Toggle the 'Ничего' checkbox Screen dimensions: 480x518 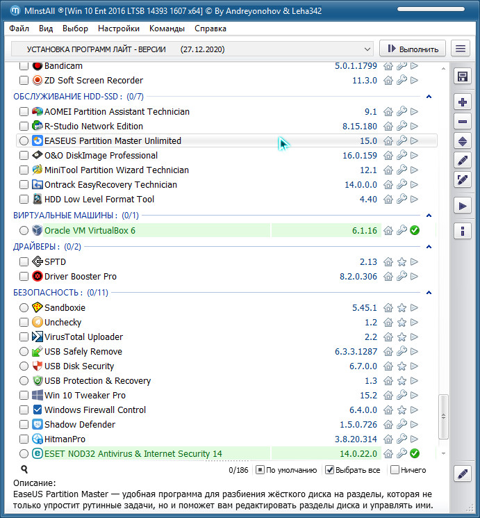pos(395,470)
